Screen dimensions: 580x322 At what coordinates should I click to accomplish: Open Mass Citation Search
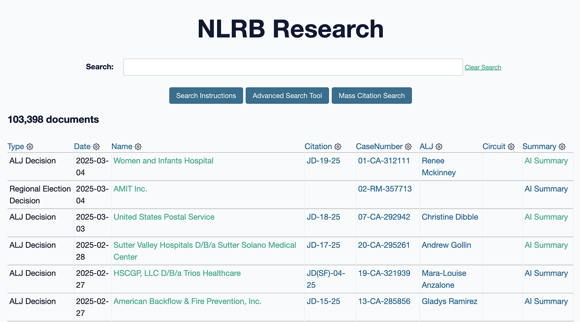[372, 96]
